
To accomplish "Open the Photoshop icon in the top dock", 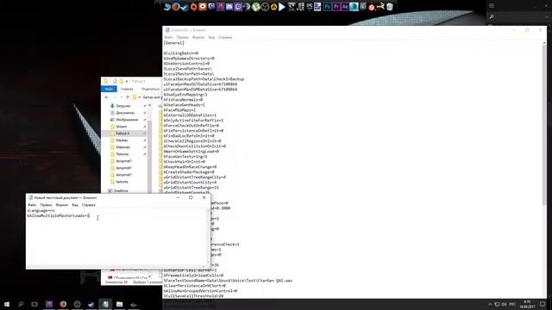I will coord(327,6).
